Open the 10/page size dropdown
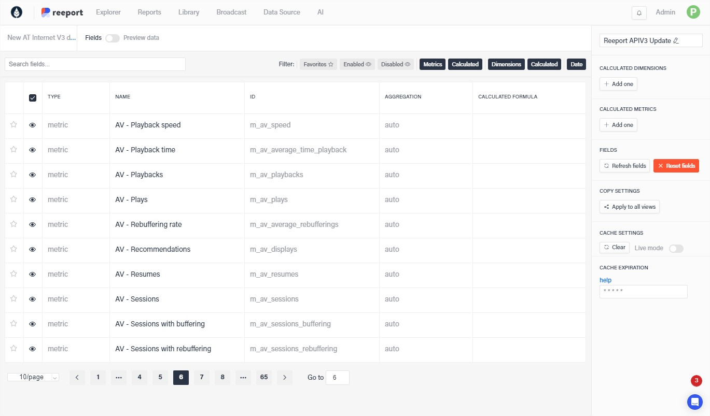 (x=33, y=377)
